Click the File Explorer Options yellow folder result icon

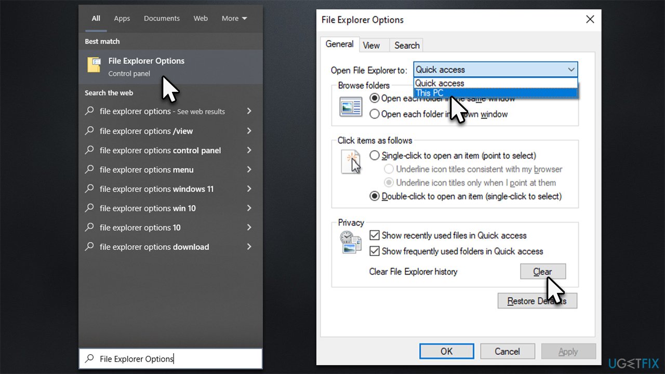coord(93,65)
